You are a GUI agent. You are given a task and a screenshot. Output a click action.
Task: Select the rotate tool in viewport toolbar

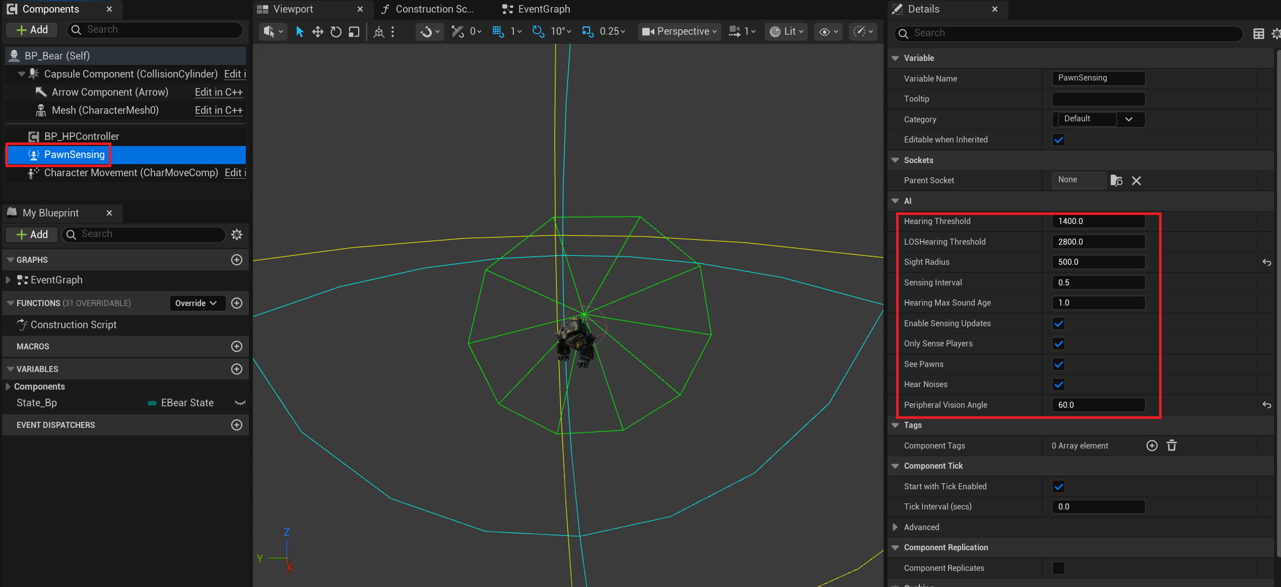tap(336, 32)
